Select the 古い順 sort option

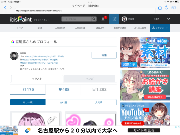63,102
